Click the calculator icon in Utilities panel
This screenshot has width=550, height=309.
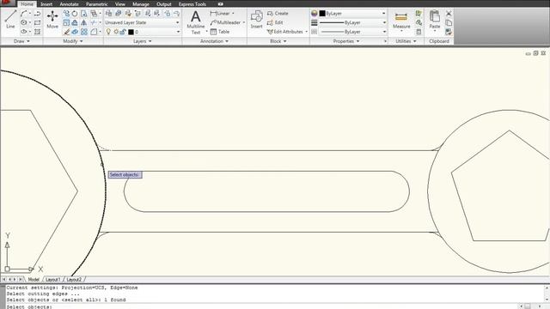[x=419, y=32]
